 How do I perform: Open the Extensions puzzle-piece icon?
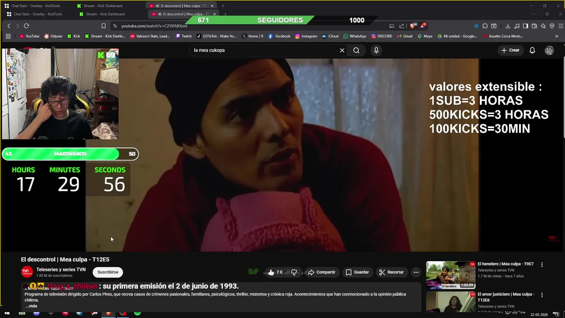pos(485,26)
